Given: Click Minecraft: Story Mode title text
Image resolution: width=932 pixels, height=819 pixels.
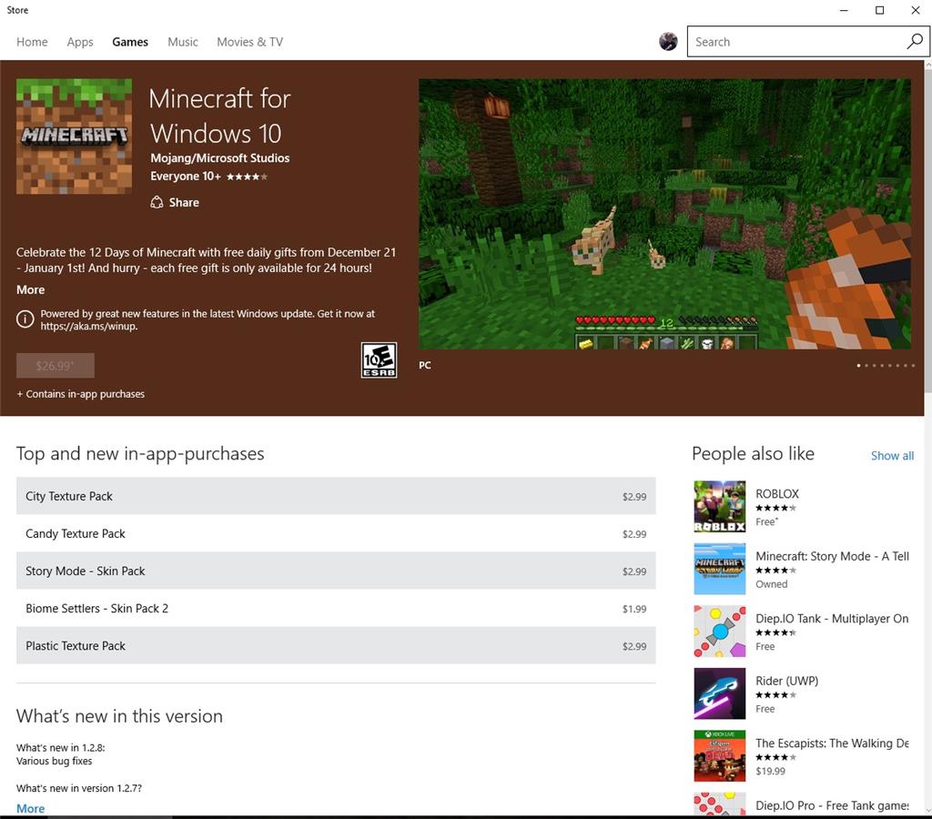Looking at the screenshot, I should [832, 556].
